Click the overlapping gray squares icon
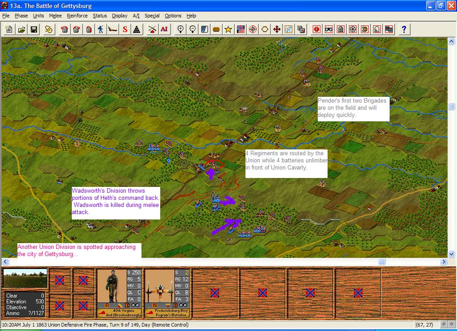This screenshot has width=457, height=331. (x=301, y=29)
